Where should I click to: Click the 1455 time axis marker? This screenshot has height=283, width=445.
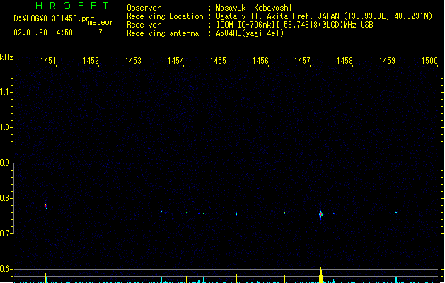click(218, 60)
